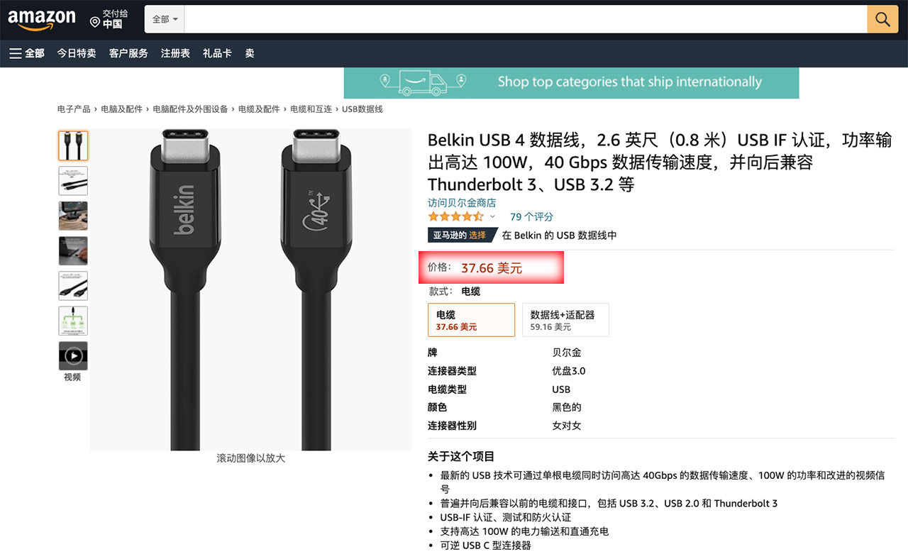This screenshot has width=908, height=559.
Task: Click the international shipping banner
Action: click(571, 82)
